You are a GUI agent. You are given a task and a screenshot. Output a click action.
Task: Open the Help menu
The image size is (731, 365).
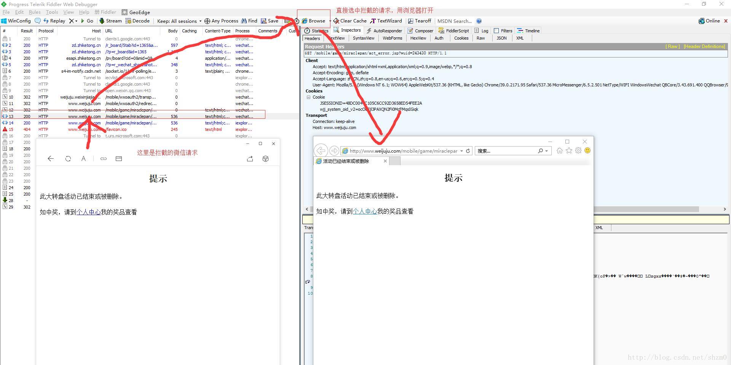click(84, 12)
